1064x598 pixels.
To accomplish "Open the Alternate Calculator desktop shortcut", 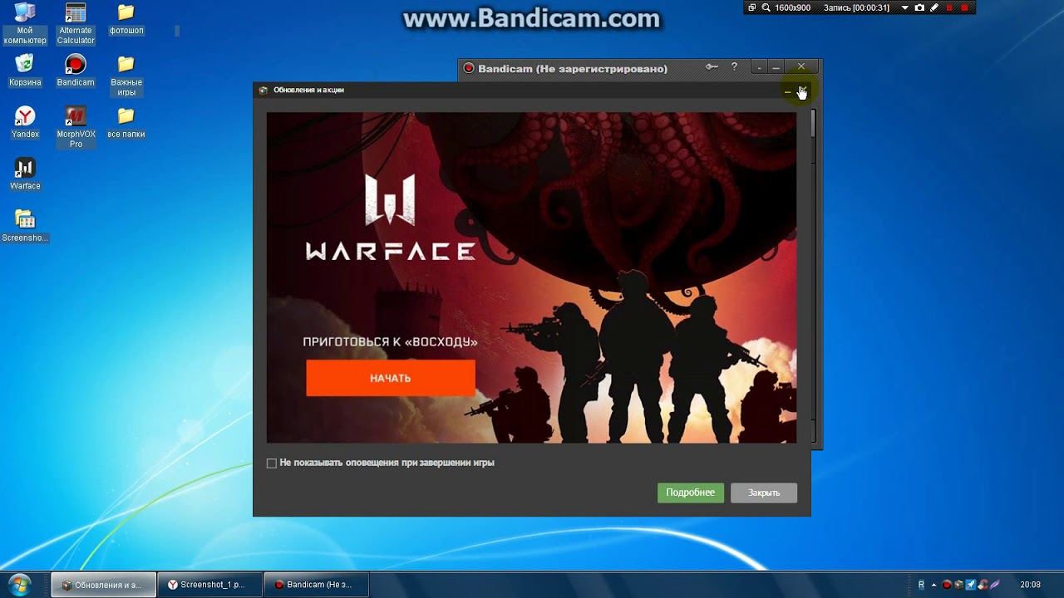I will (x=76, y=24).
